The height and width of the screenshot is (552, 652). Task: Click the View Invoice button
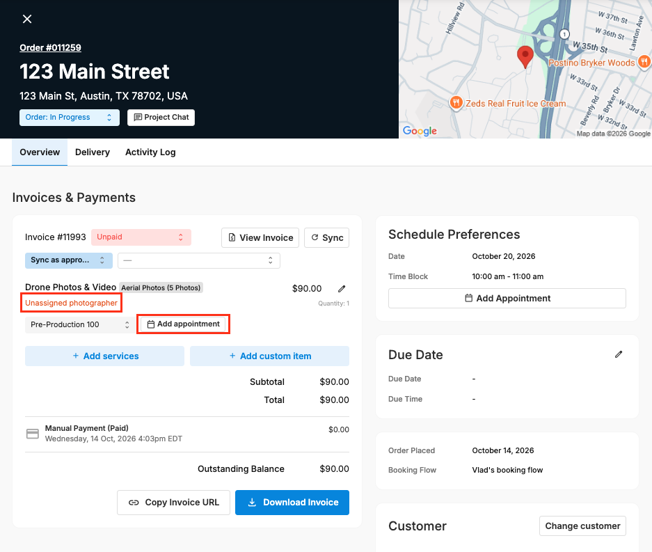[260, 237]
